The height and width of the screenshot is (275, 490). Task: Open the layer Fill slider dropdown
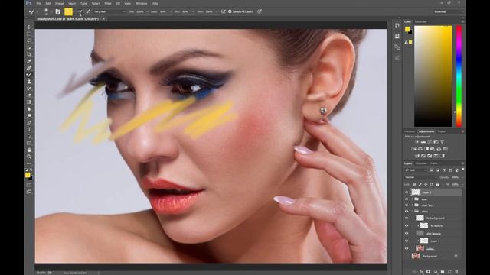click(x=462, y=185)
